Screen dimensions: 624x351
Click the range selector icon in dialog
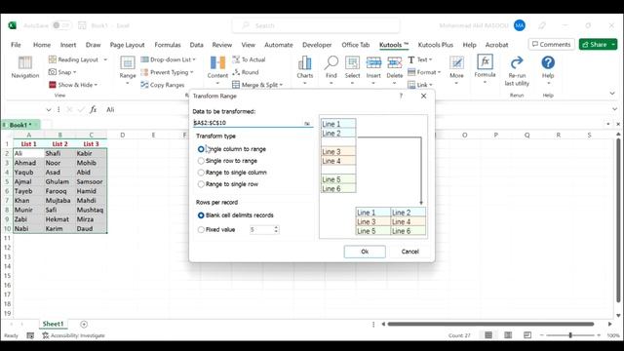[x=307, y=124]
